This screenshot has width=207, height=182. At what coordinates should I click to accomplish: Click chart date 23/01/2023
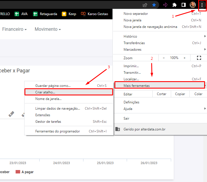[x=18, y=163]
